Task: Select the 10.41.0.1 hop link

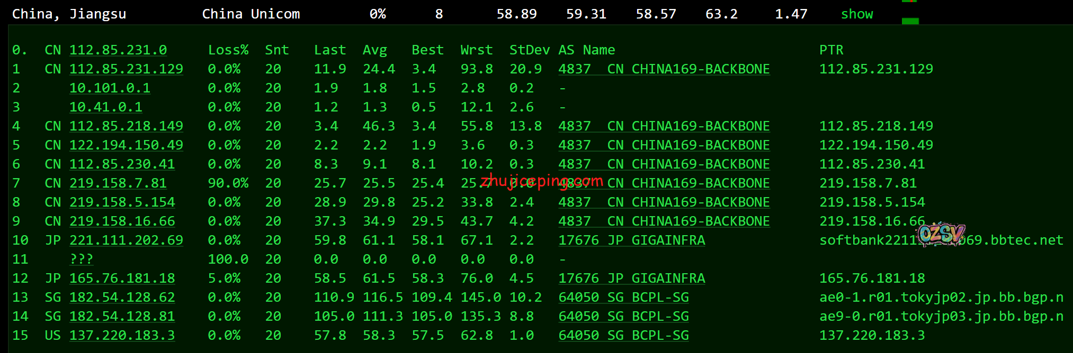Action: pos(106,107)
